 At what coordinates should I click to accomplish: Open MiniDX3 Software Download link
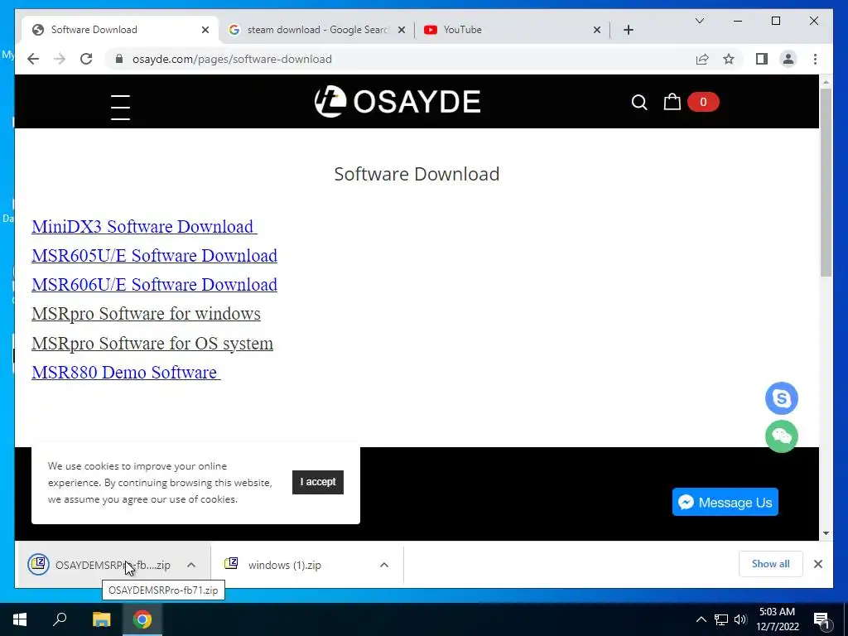tap(144, 227)
